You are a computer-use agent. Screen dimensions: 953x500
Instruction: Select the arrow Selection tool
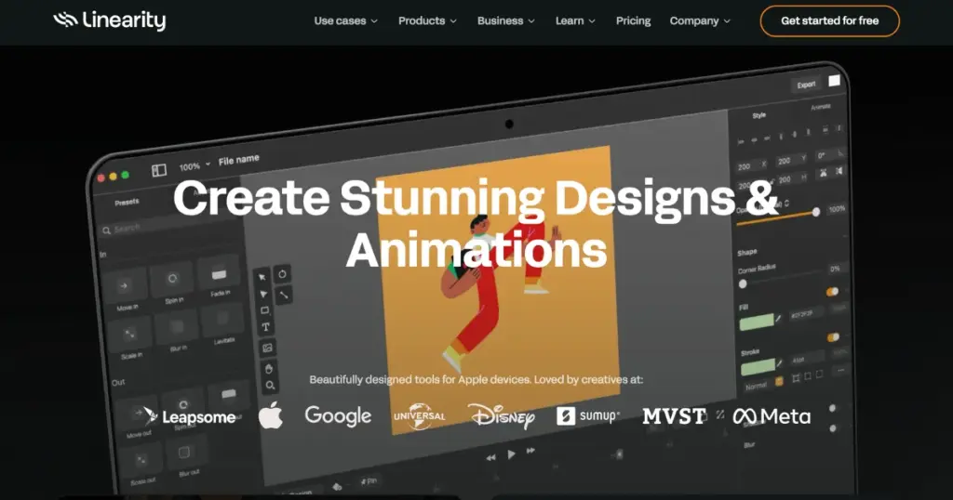tap(262, 277)
